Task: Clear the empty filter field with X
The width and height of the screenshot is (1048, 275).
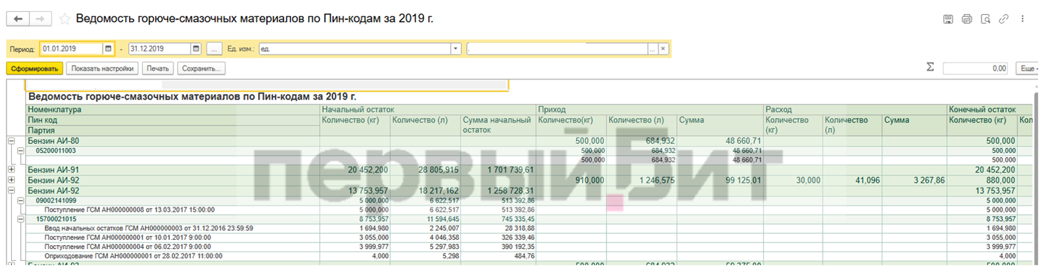Action: (x=663, y=49)
